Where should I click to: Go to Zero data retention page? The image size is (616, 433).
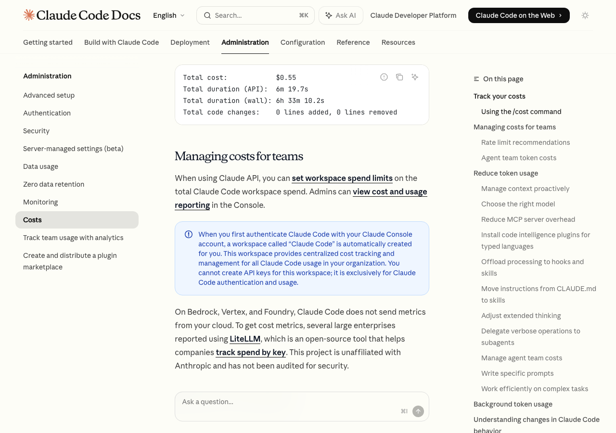(x=53, y=184)
